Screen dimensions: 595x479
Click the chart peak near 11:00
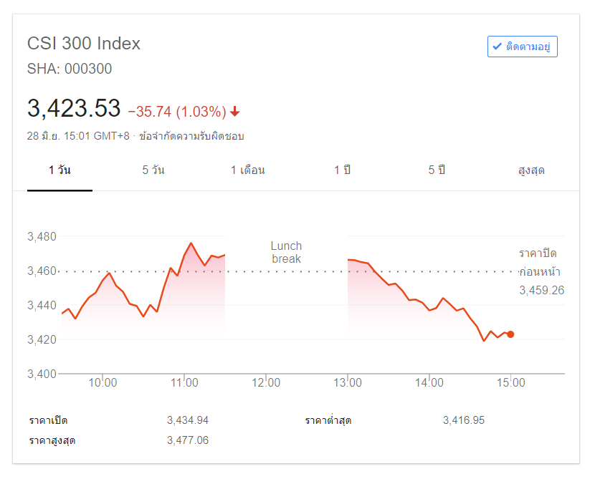point(191,243)
